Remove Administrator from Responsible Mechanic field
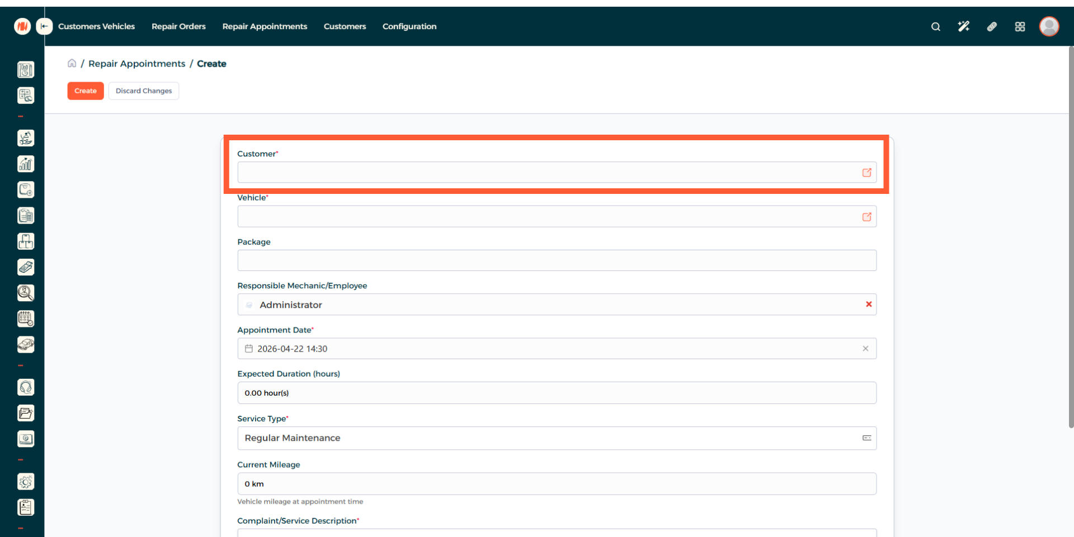The image size is (1074, 537). pos(869,305)
